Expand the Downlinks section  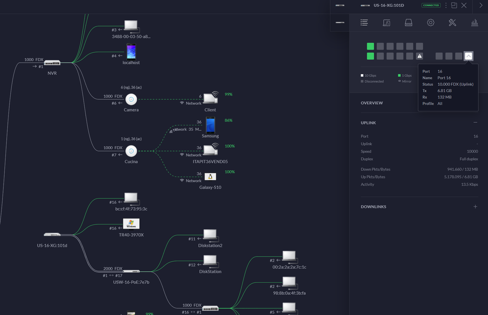[x=475, y=207]
